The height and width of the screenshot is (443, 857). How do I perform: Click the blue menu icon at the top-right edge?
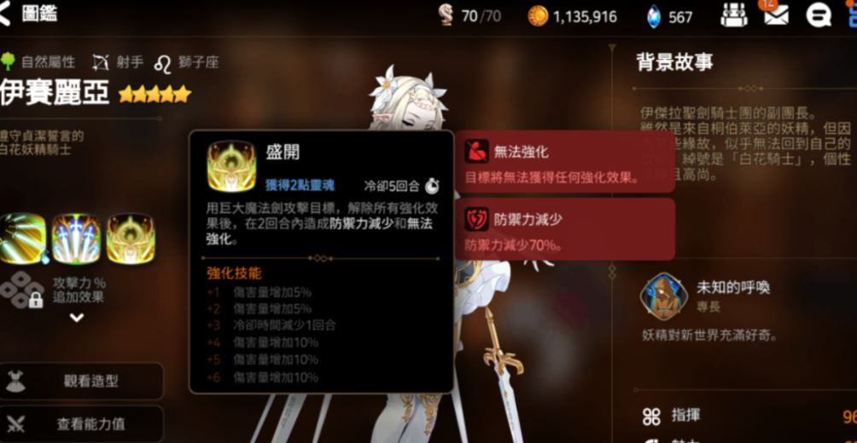852,14
